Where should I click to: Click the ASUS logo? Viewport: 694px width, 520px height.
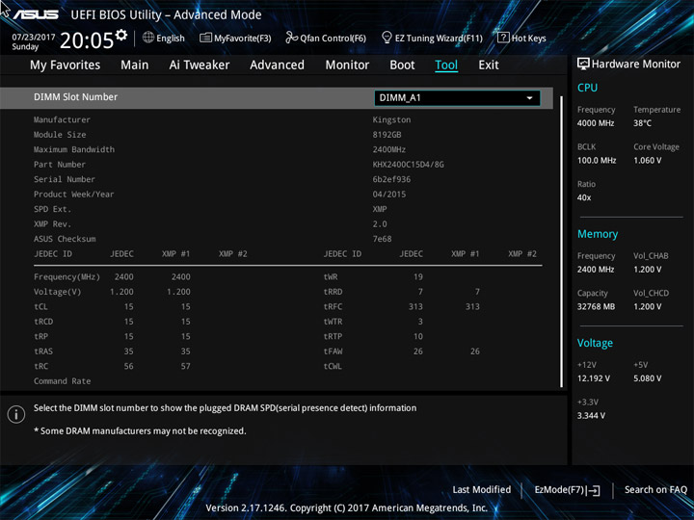pyautogui.click(x=37, y=14)
